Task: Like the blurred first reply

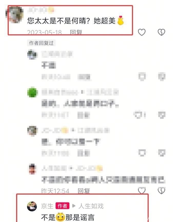Action: click(142, 77)
